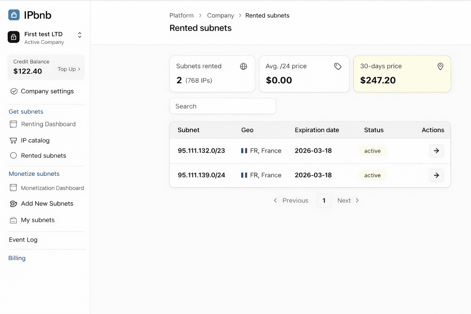Click the Rented subnets circle icon

click(x=13, y=155)
